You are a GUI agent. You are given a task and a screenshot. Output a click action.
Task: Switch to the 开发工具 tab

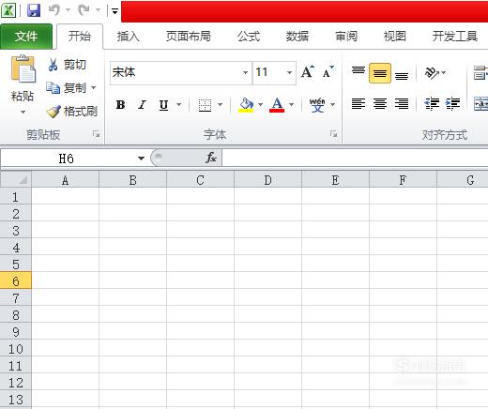pyautogui.click(x=454, y=37)
